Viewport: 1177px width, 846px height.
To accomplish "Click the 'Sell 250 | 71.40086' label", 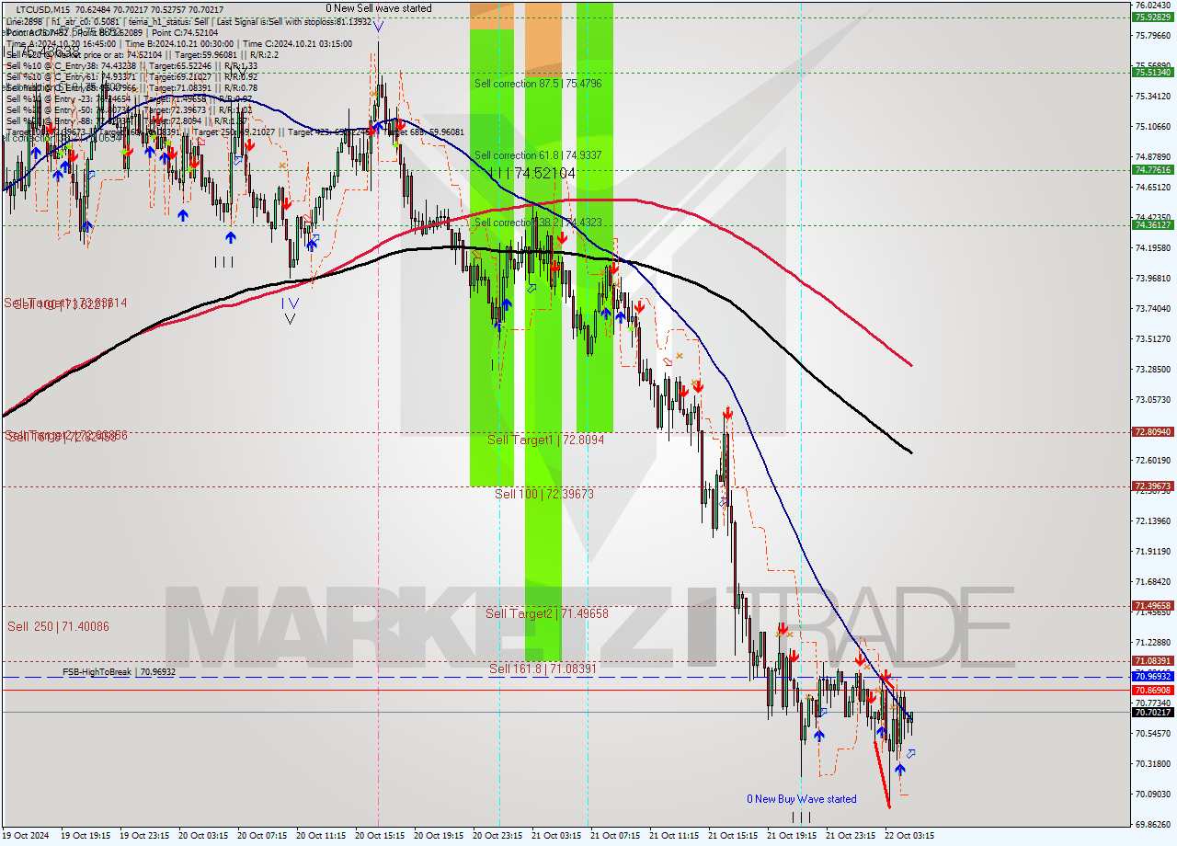I will [x=58, y=626].
